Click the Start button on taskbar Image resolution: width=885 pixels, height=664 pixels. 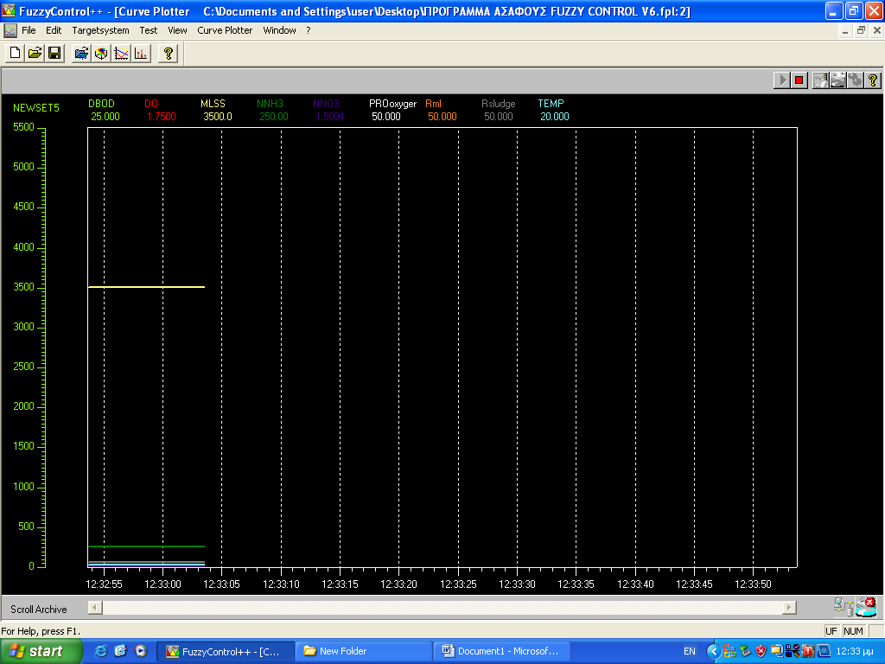tap(41, 652)
